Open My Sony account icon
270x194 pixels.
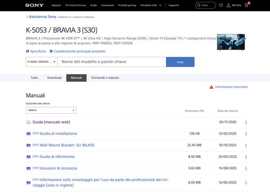click(228, 5)
